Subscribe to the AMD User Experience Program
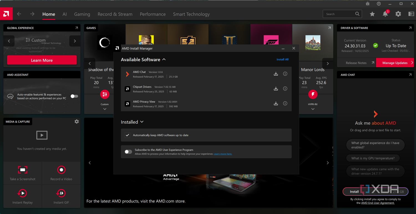 (x=128, y=152)
